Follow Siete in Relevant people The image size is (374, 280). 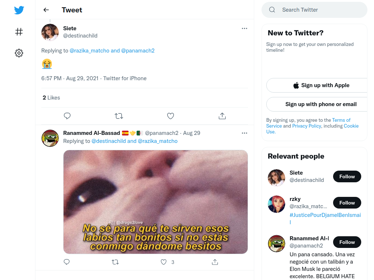click(x=347, y=176)
